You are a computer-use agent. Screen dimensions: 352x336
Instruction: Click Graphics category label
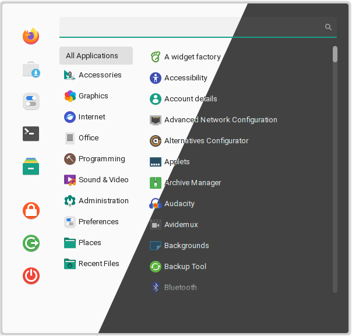[93, 96]
